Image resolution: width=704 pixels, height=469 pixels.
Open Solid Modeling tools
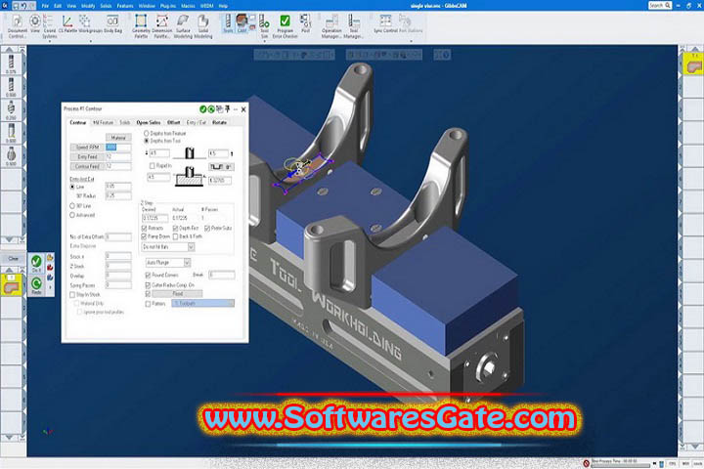pos(203,26)
